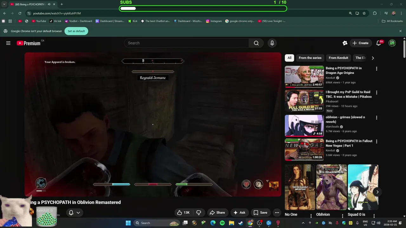The image size is (406, 228).
Task: Open File Explorer from the taskbar
Action: tap(232, 223)
